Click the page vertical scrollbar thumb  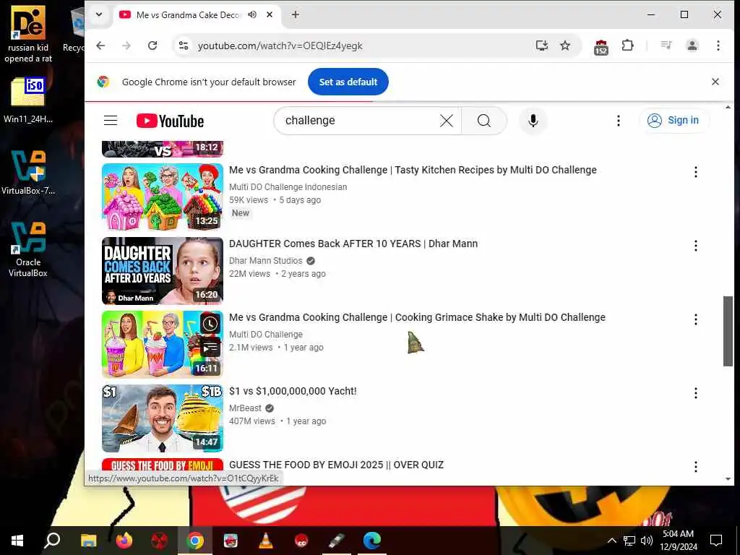(728, 331)
